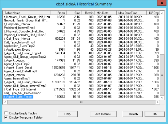Click size value 311.04
168x125 pixels.
pyautogui.click(x=76, y=39)
